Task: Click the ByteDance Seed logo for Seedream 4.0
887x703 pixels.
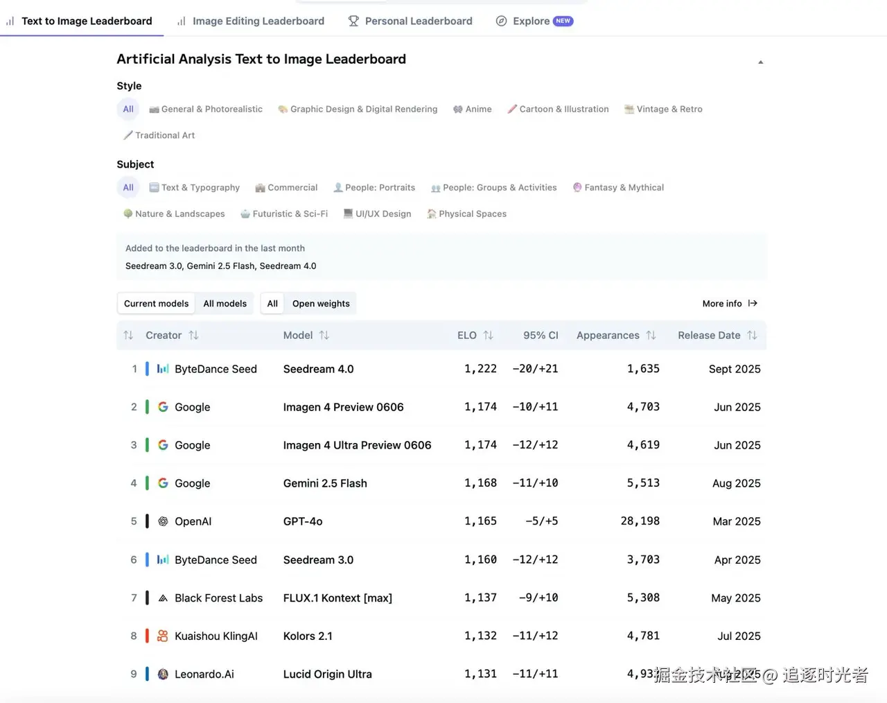Action: point(163,369)
